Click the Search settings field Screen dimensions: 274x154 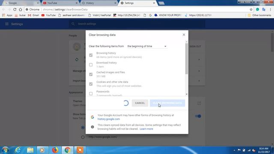tap(137, 24)
